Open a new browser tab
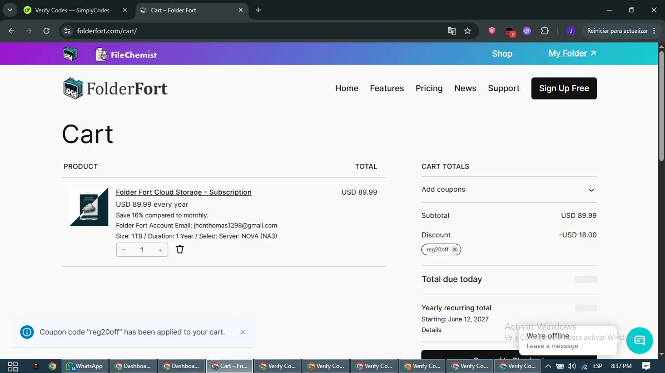 tap(258, 10)
